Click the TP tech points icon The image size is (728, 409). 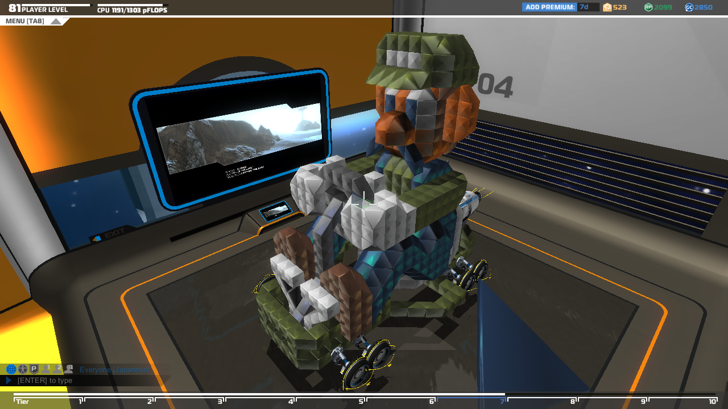click(607, 7)
